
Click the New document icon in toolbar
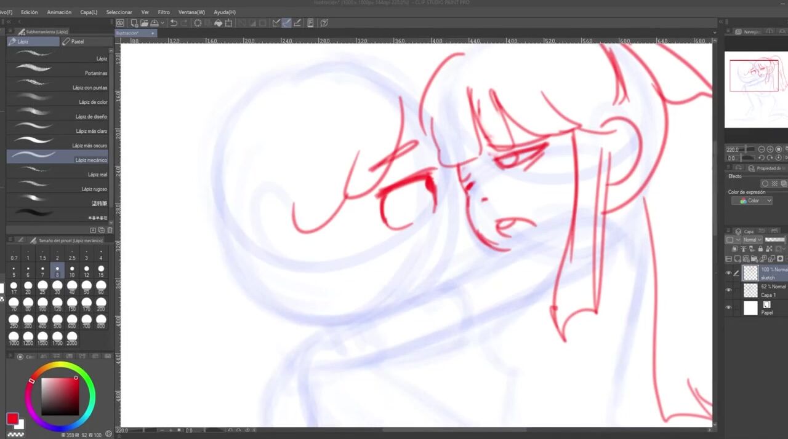pyautogui.click(x=132, y=23)
